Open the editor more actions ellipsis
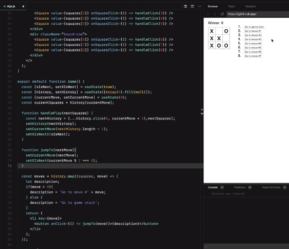The height and width of the screenshot is (249, 289). pos(200,6)
